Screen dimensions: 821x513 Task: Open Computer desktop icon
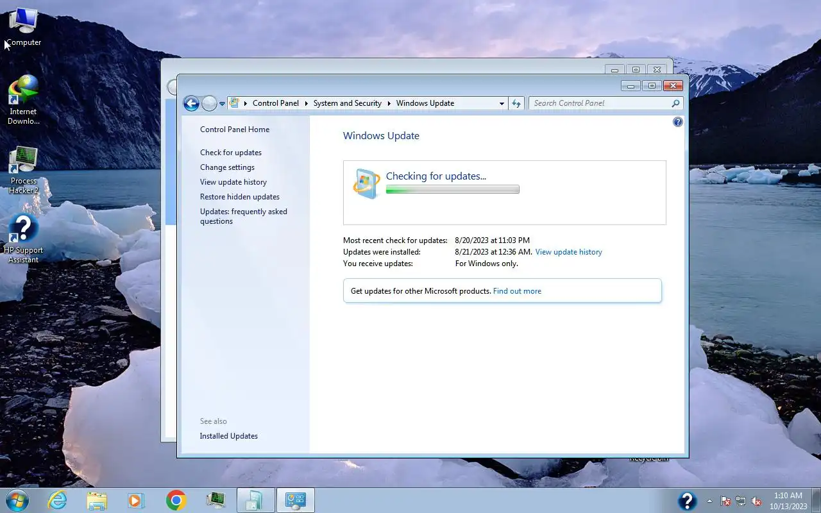(x=23, y=28)
